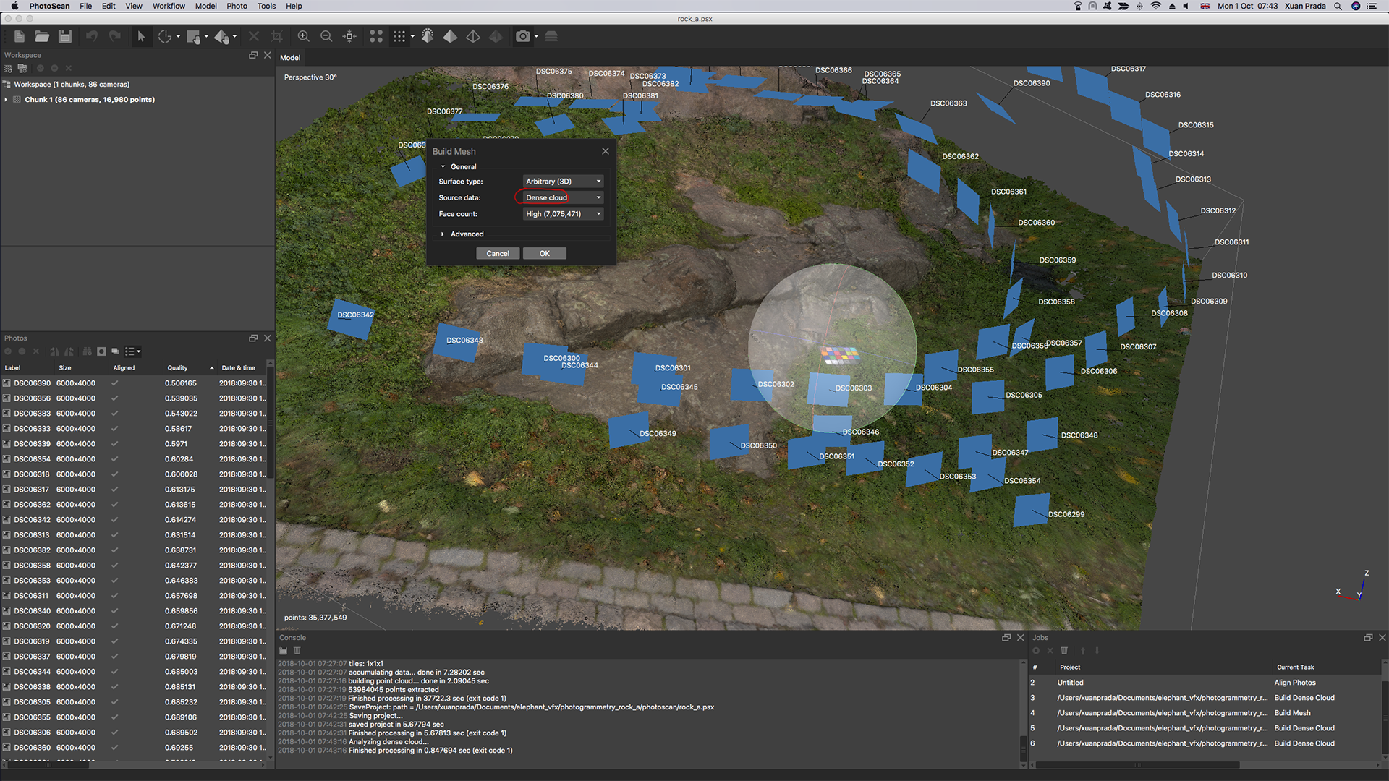Open the Face count High dropdown
Viewport: 1389px width, 781px height.
(563, 214)
